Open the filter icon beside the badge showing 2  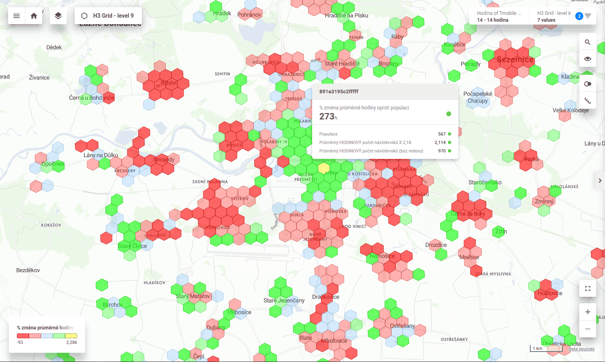click(x=587, y=16)
